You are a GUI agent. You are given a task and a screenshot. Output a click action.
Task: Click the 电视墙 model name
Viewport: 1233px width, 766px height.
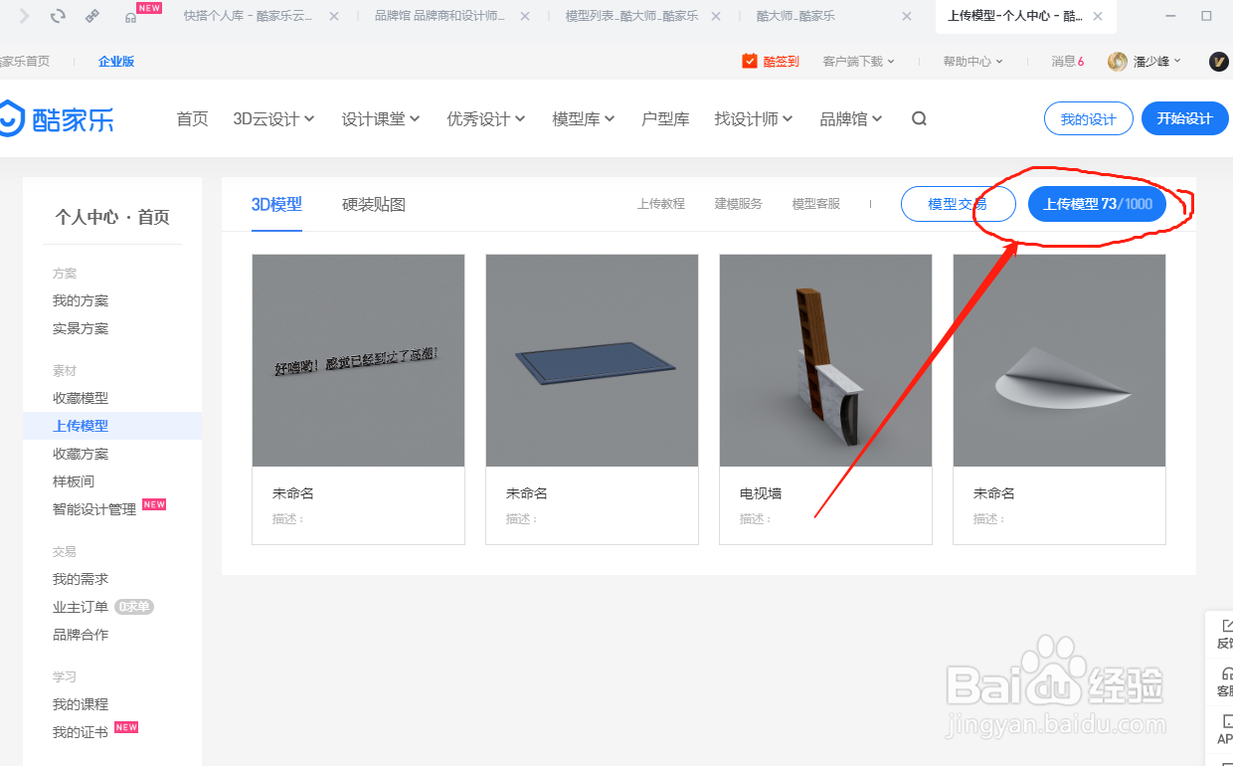coord(761,493)
